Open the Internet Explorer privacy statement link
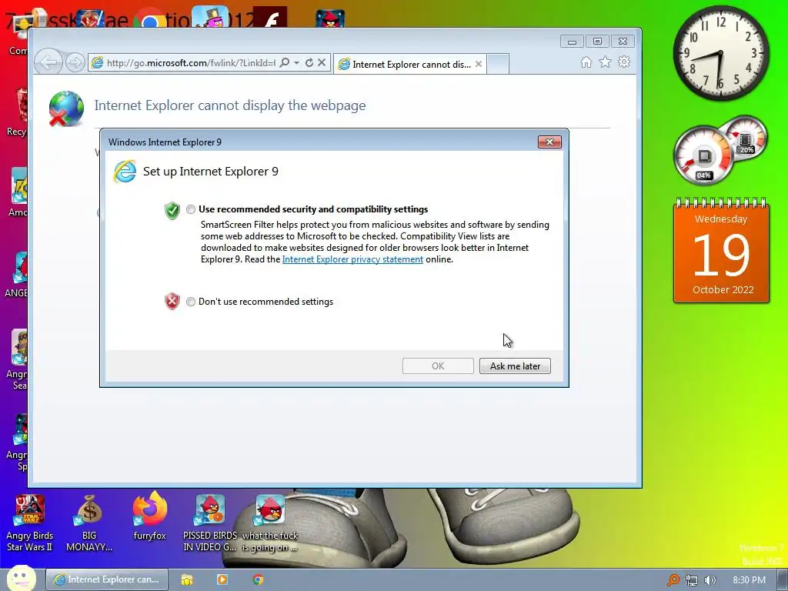This screenshot has width=788, height=591. (x=352, y=259)
